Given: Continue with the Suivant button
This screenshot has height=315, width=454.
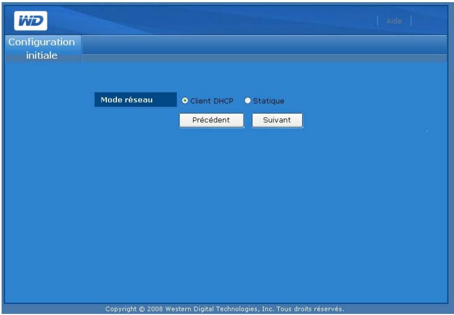Looking at the screenshot, I should point(277,120).
